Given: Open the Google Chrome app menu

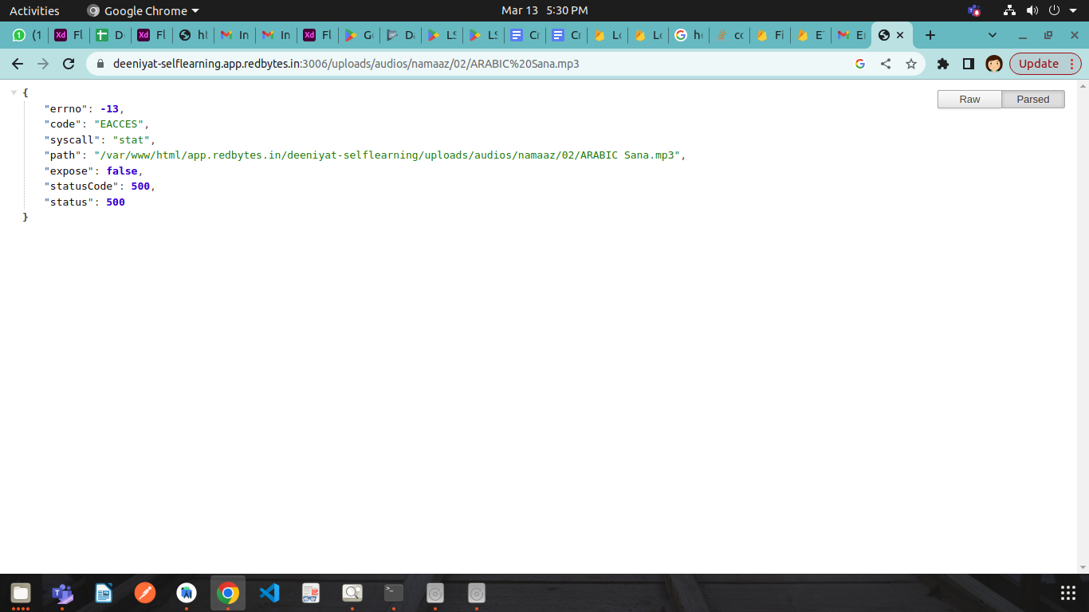Looking at the screenshot, I should point(143,11).
